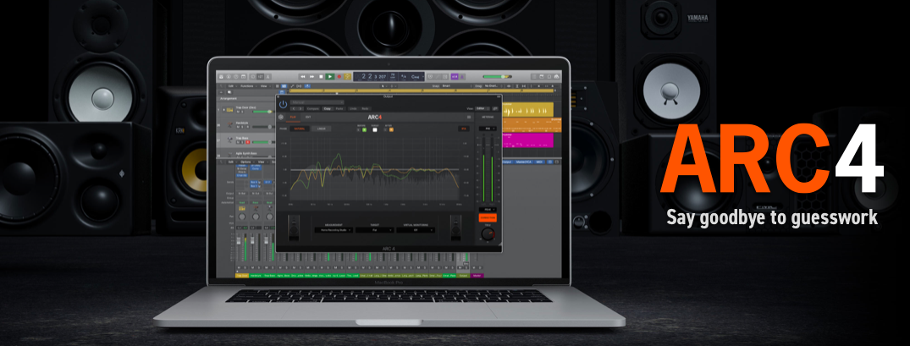910x346 pixels.
Task: Open the scissors Editors icon in control bar
Action: tap(268, 76)
